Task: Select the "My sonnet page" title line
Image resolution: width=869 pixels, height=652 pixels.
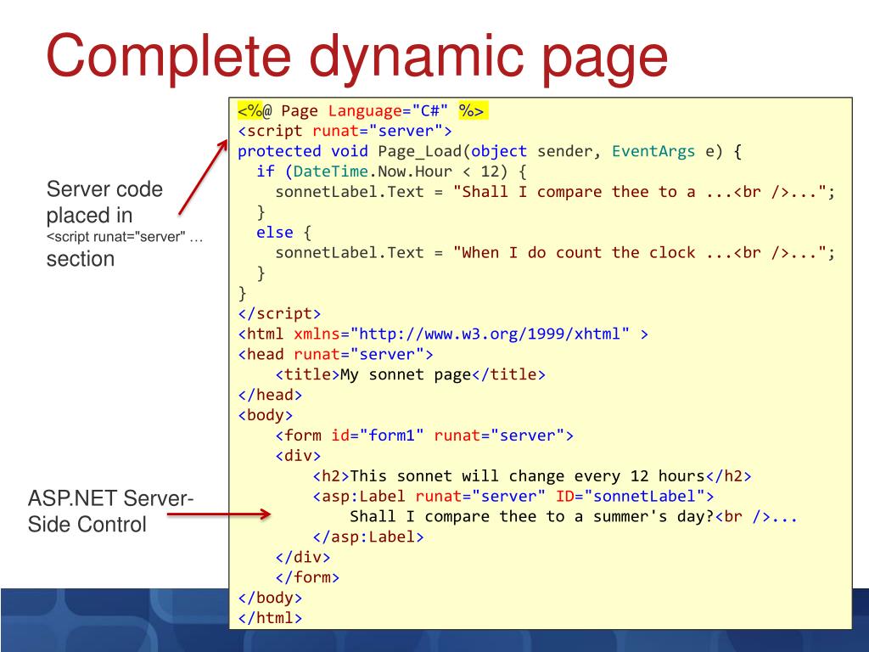Action: 410,374
